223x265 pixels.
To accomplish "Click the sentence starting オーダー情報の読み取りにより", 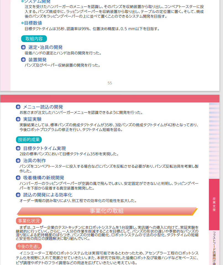I will pos(78,201).
